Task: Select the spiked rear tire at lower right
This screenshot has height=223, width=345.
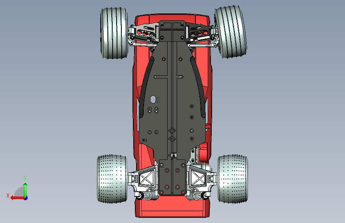Action: (x=233, y=179)
